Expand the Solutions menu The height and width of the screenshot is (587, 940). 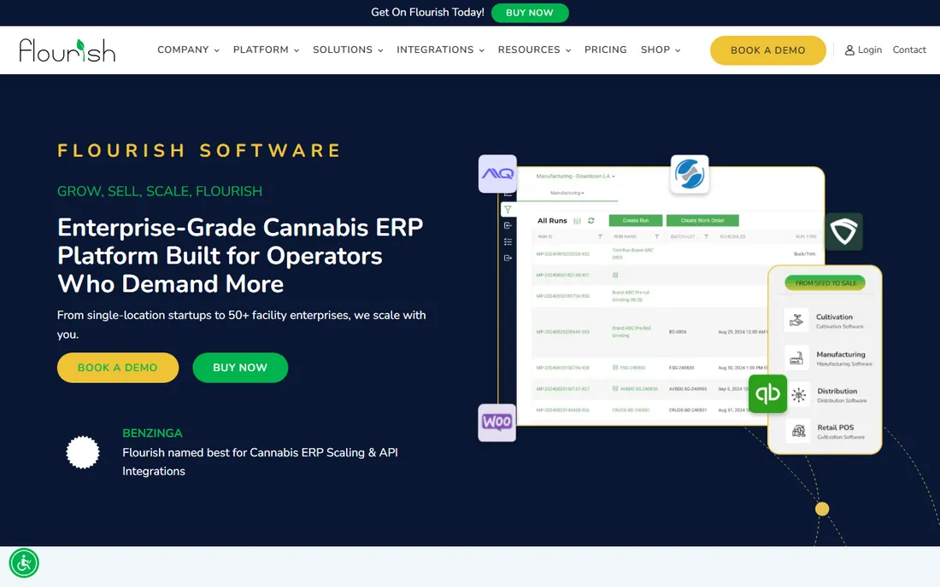(x=348, y=49)
